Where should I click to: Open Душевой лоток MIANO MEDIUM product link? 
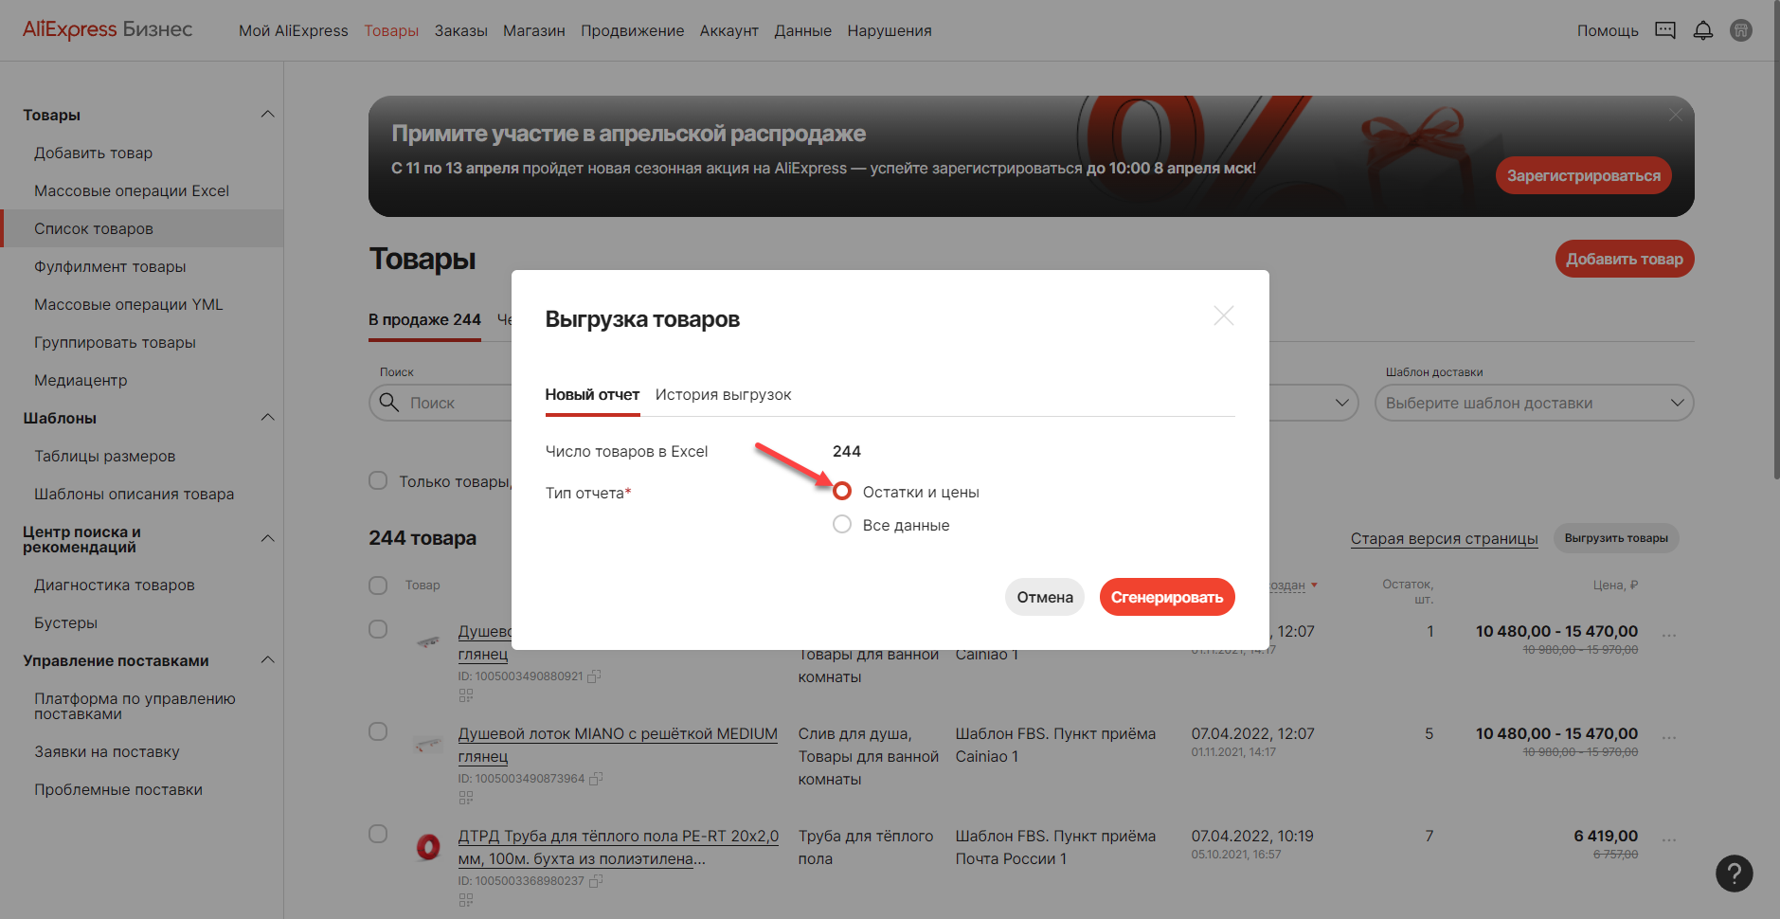[618, 745]
